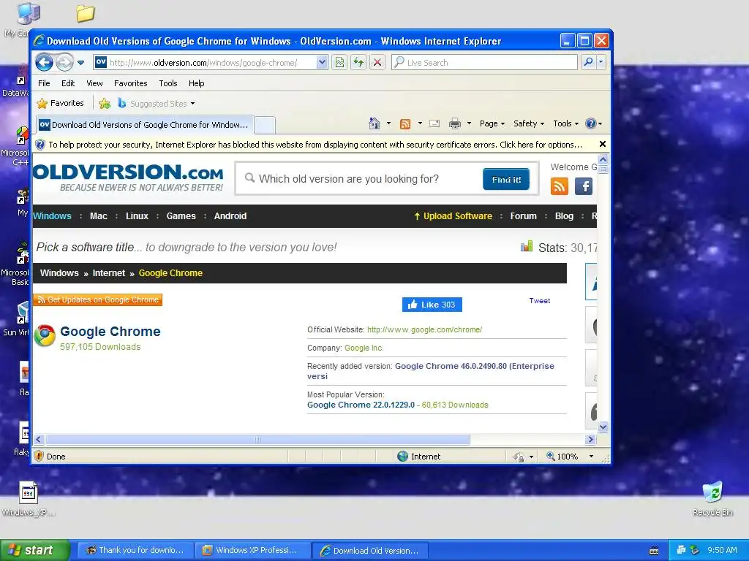Dismiss the information bar with X

click(x=603, y=144)
